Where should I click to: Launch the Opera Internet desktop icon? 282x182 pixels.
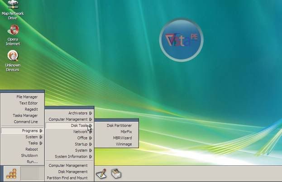tap(13, 35)
